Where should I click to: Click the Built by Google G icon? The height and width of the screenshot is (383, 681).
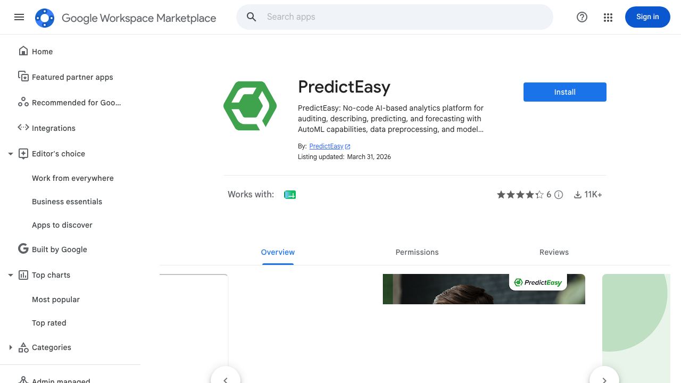[23, 248]
